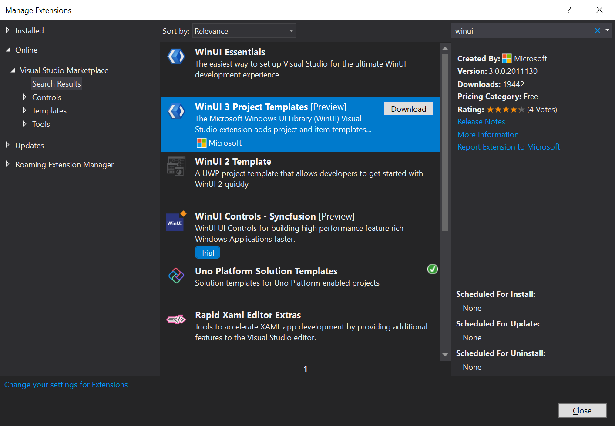The height and width of the screenshot is (426, 615).
Task: Expand the Templates subcategory
Action: (24, 110)
